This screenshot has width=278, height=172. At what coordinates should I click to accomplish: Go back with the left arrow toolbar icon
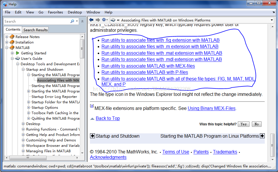point(91,20)
